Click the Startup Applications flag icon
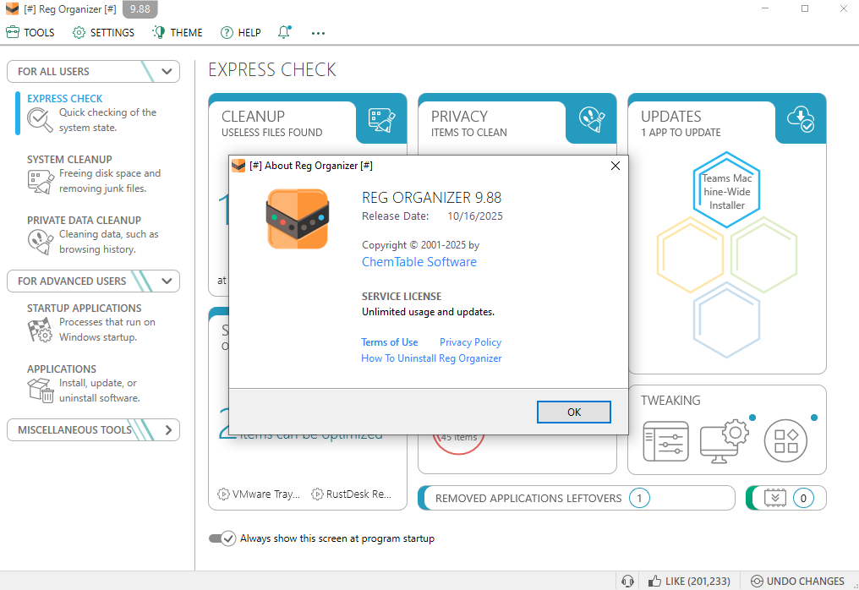Screen dimensions: 859x590 41,330
